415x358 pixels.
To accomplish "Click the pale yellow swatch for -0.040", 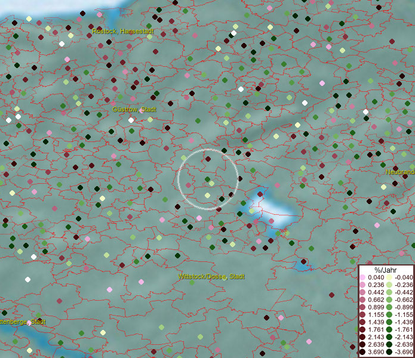I will coord(389,277).
